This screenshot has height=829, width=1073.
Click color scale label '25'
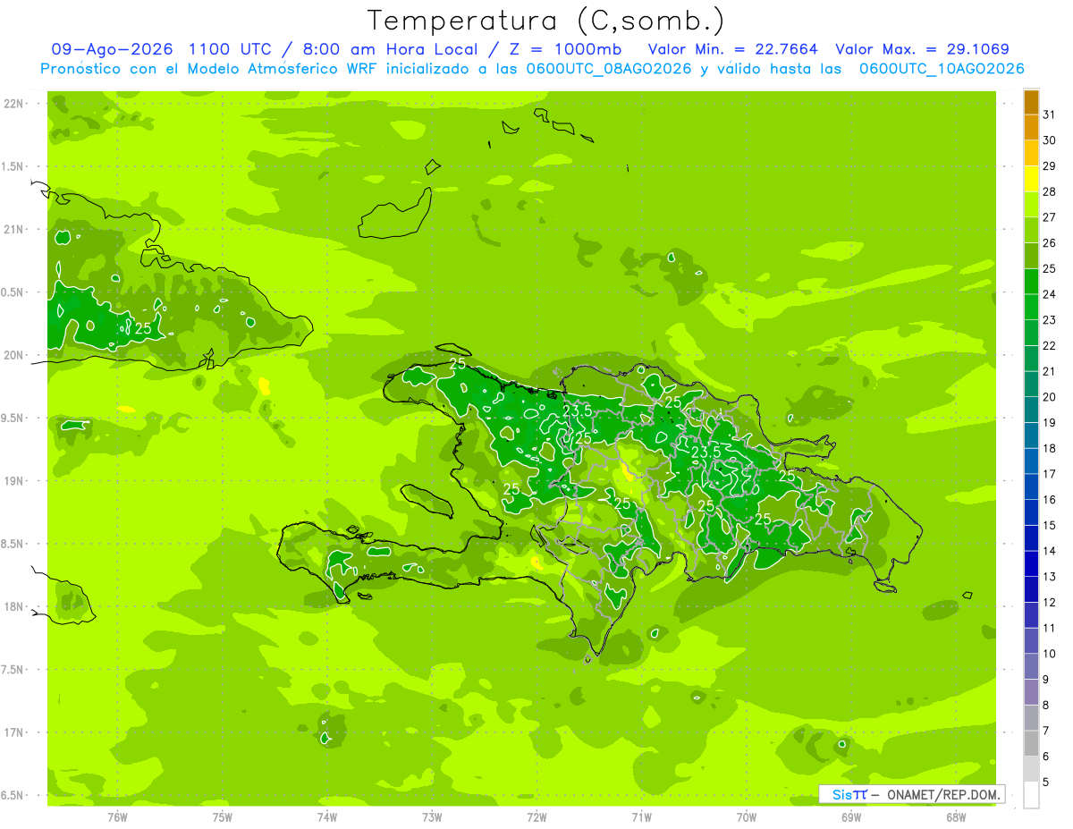(x=1050, y=268)
